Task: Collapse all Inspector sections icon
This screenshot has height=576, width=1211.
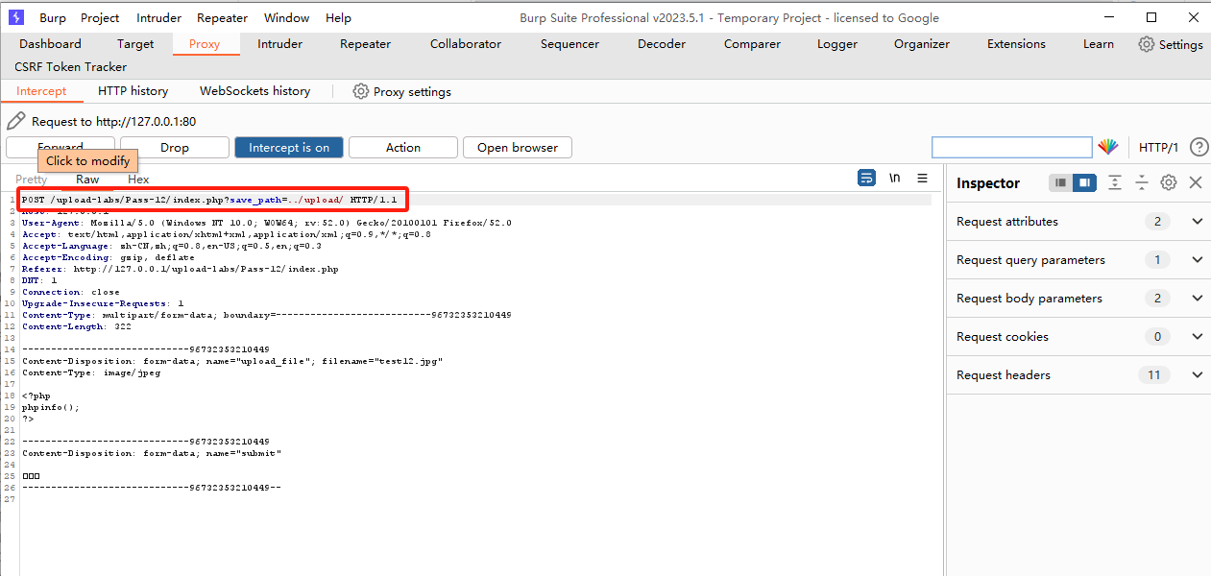Action: pyautogui.click(x=1142, y=182)
